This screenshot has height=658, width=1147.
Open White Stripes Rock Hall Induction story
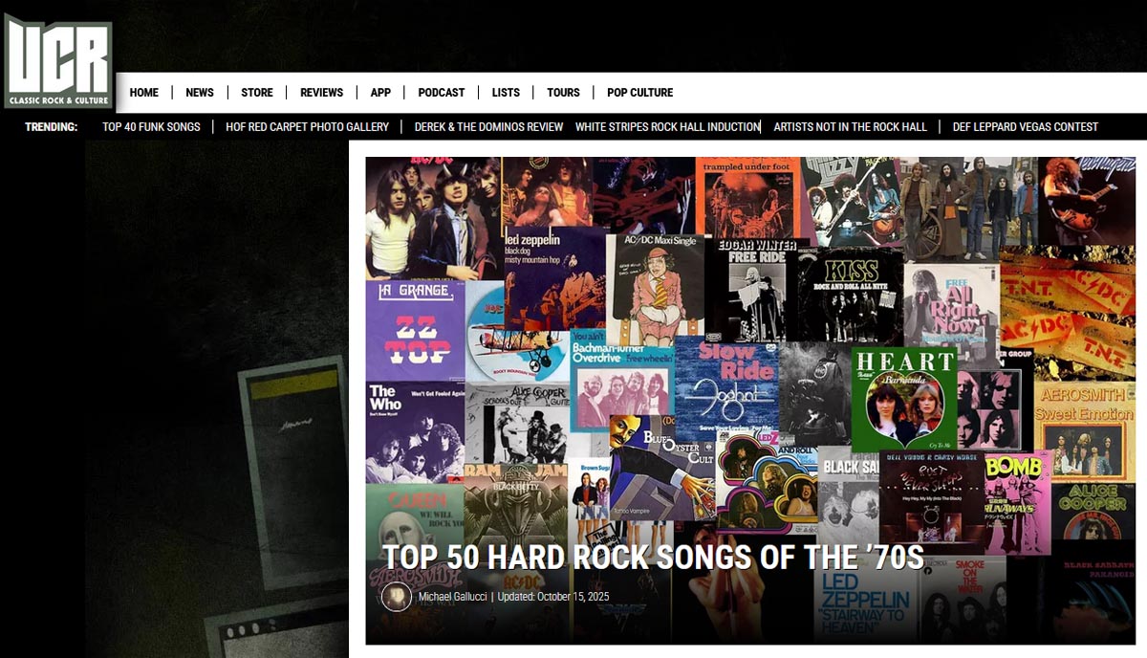pyautogui.click(x=667, y=126)
